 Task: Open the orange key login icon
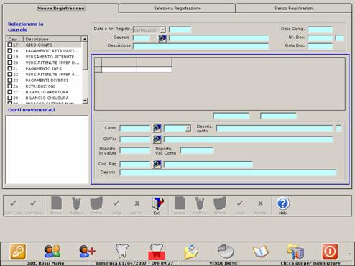point(18,251)
